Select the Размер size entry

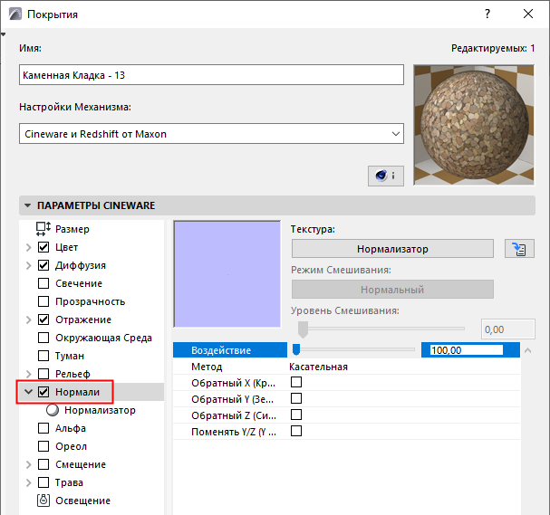pyautogui.click(x=72, y=229)
